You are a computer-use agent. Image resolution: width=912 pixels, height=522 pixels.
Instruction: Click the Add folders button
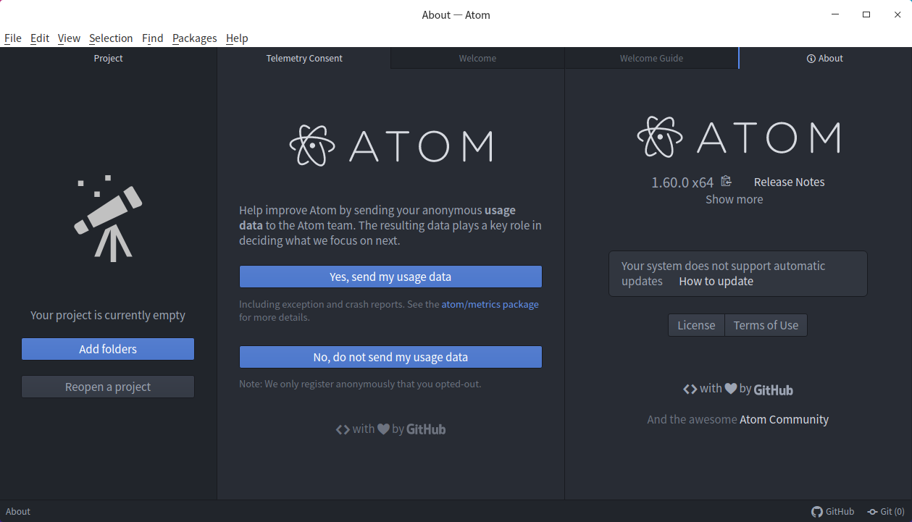(108, 349)
